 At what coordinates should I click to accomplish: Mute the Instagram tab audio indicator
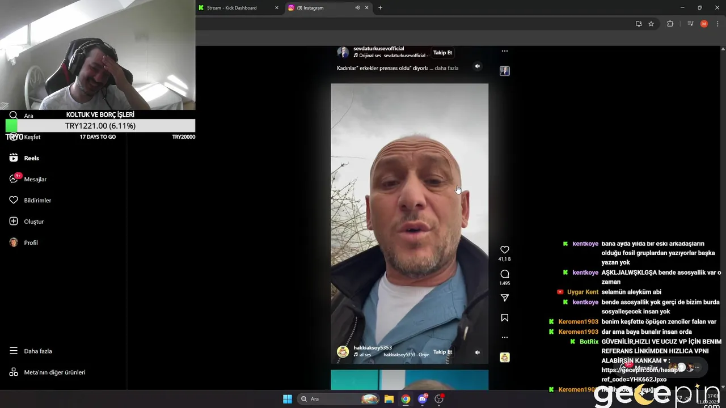pos(357,8)
